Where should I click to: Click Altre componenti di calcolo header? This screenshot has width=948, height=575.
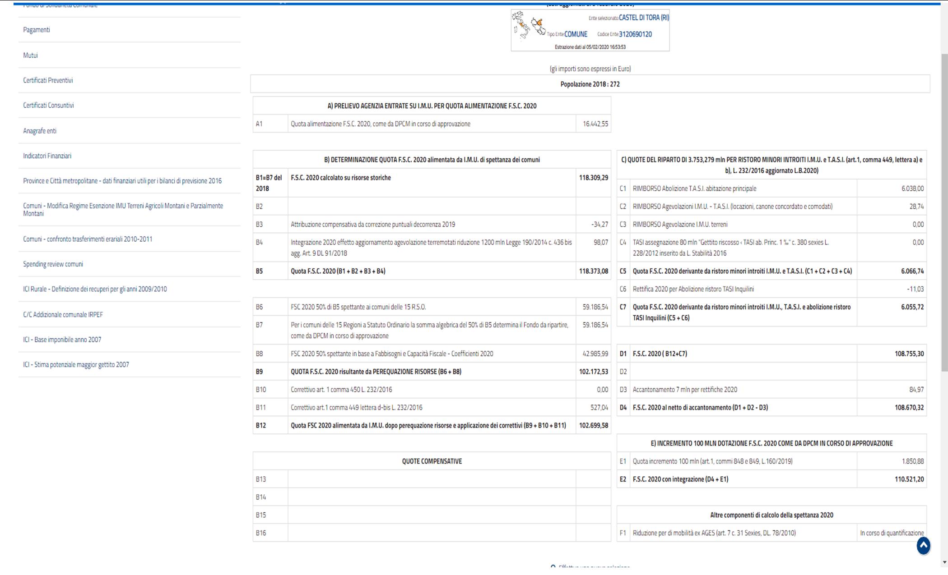point(771,515)
